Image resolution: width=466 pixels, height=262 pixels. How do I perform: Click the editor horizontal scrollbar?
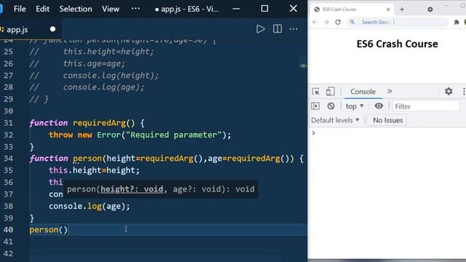[x=154, y=258]
